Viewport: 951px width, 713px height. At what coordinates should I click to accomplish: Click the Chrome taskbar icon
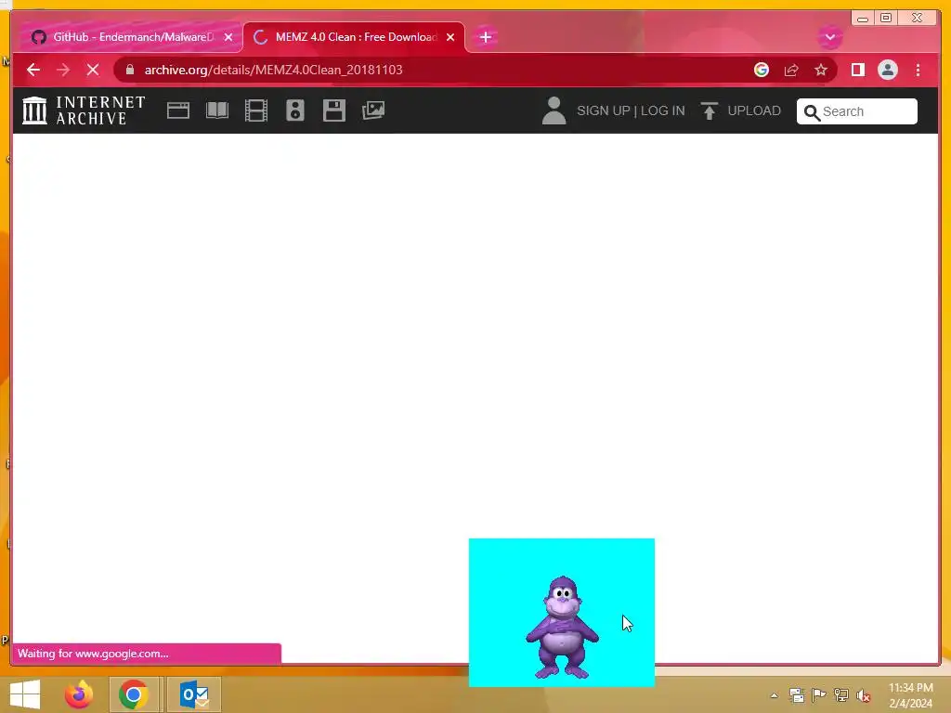pyautogui.click(x=134, y=694)
